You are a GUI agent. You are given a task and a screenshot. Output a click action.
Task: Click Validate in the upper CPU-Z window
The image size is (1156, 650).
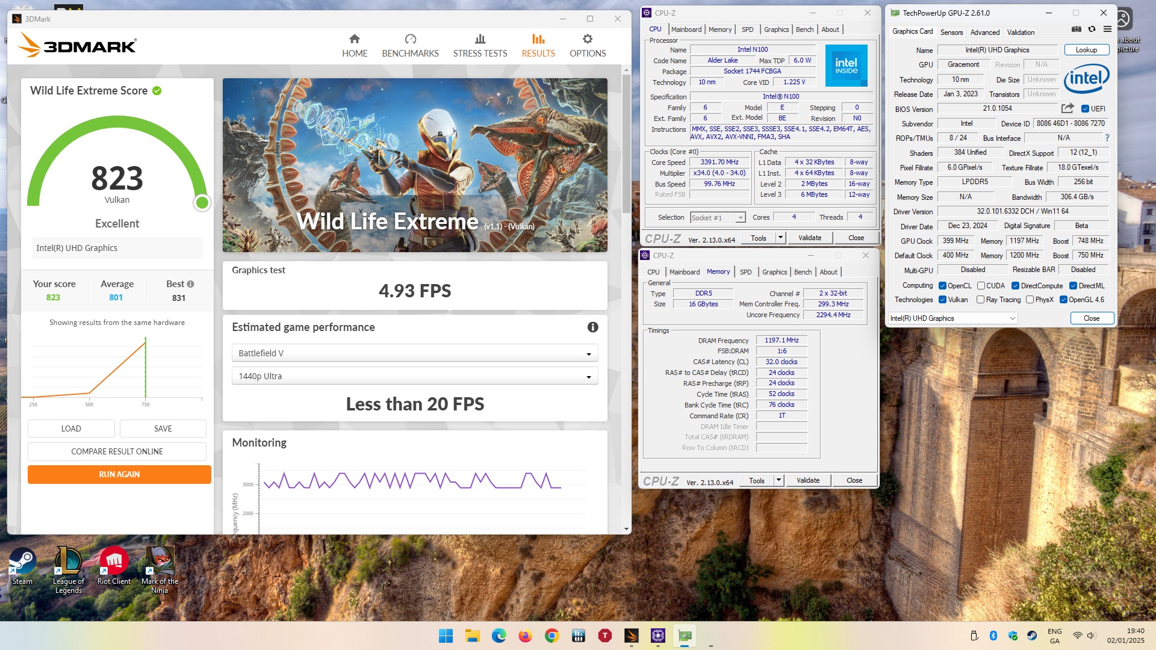pos(810,238)
